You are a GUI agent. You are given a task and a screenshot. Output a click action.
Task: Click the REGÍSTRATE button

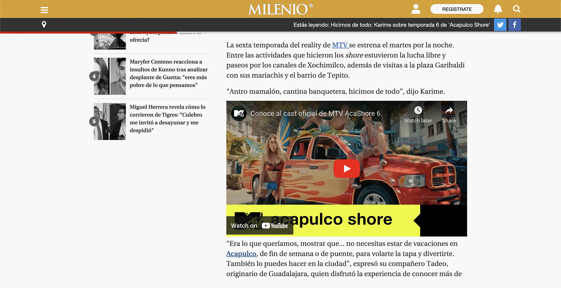coord(457,9)
